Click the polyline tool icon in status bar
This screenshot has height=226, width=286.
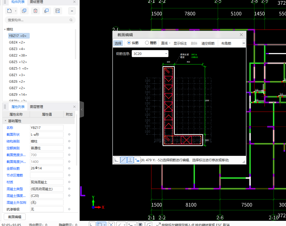tap(149, 224)
